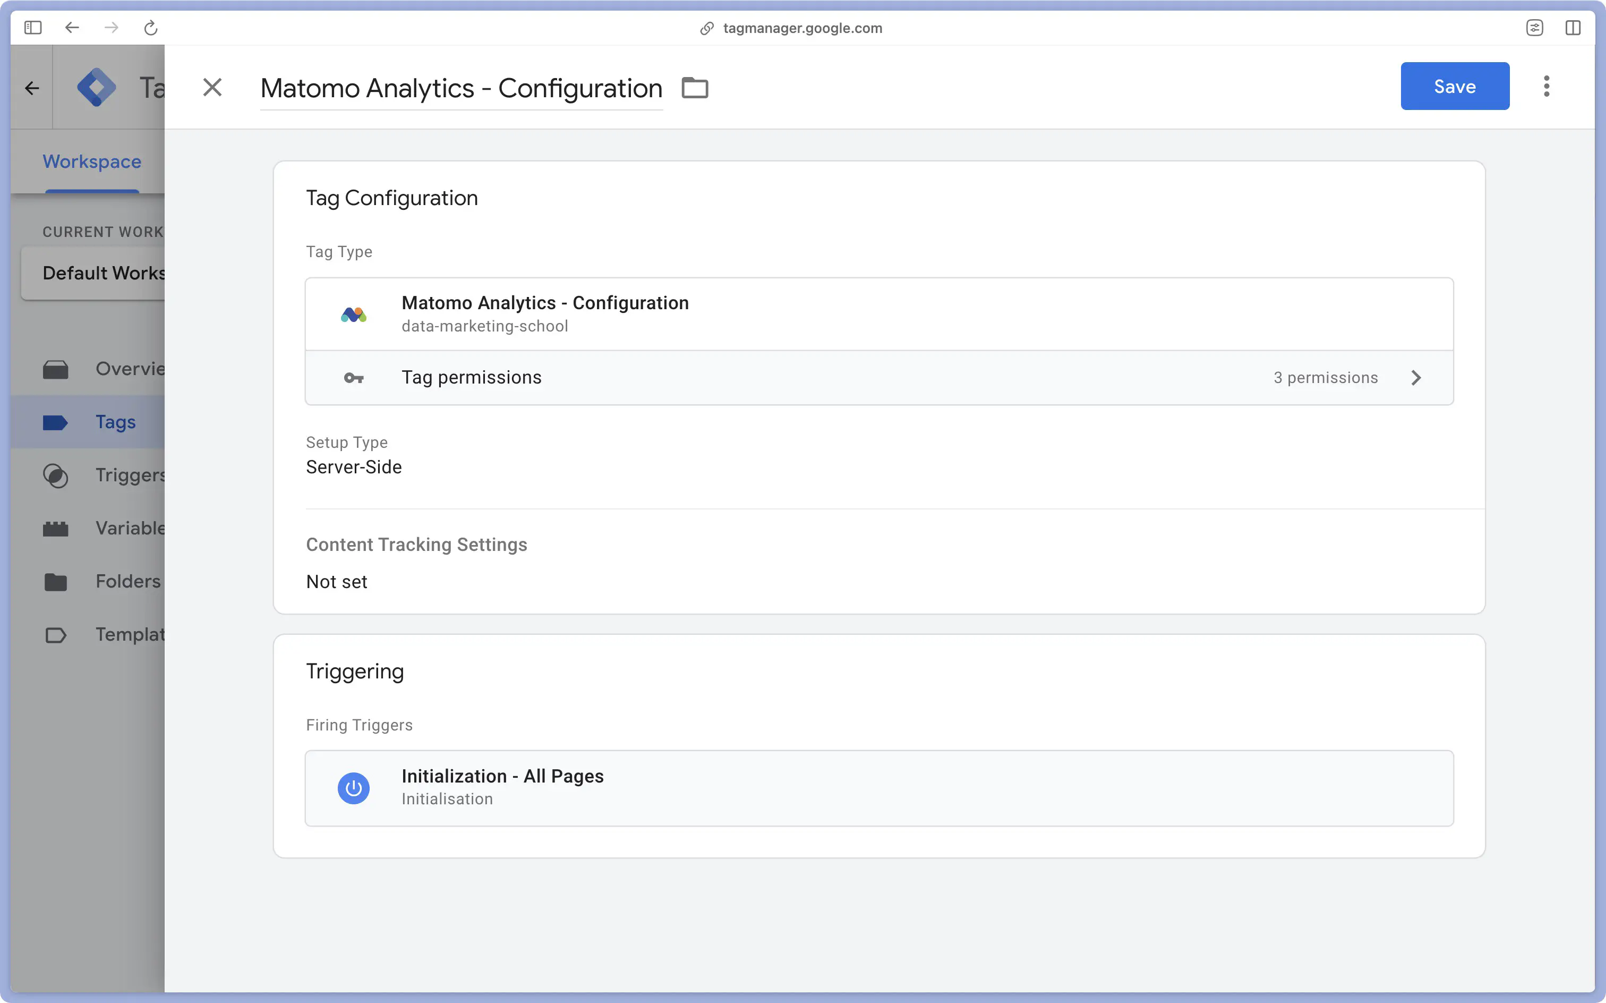Click the tagmanager.google.com address bar
This screenshot has height=1003, width=1606.
(x=802, y=28)
